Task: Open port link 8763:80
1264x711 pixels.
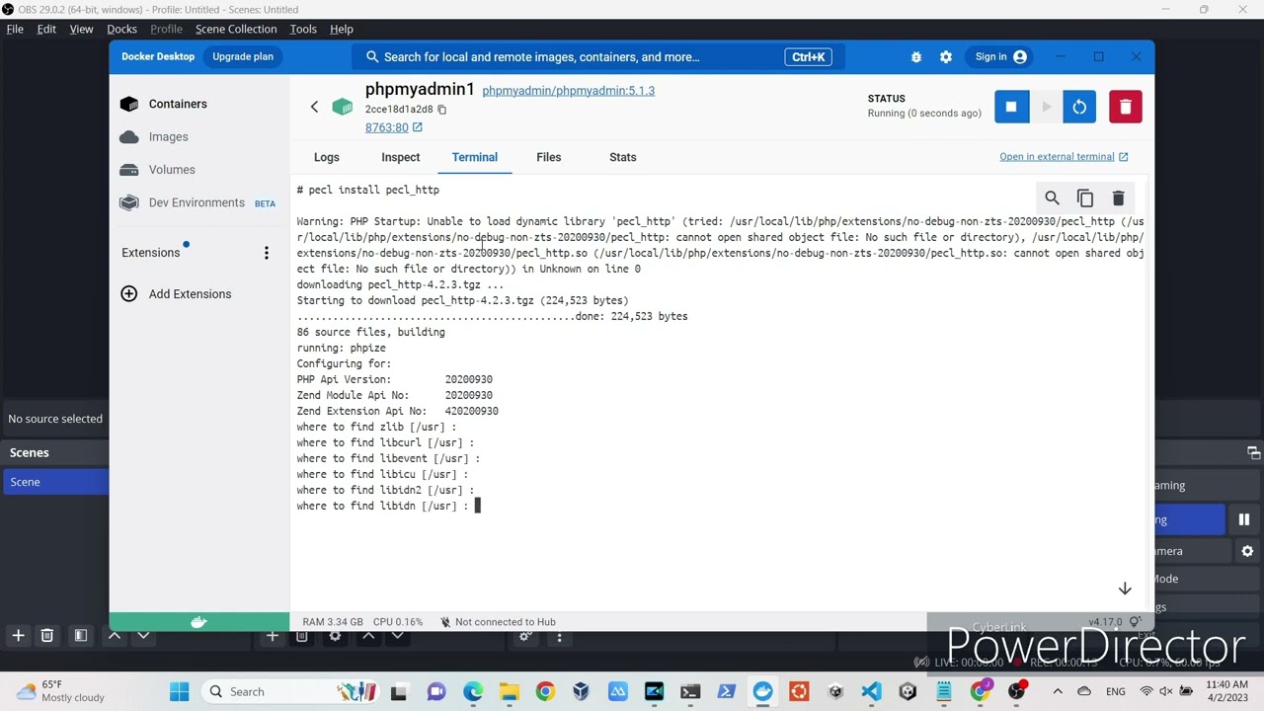Action: 393,127
